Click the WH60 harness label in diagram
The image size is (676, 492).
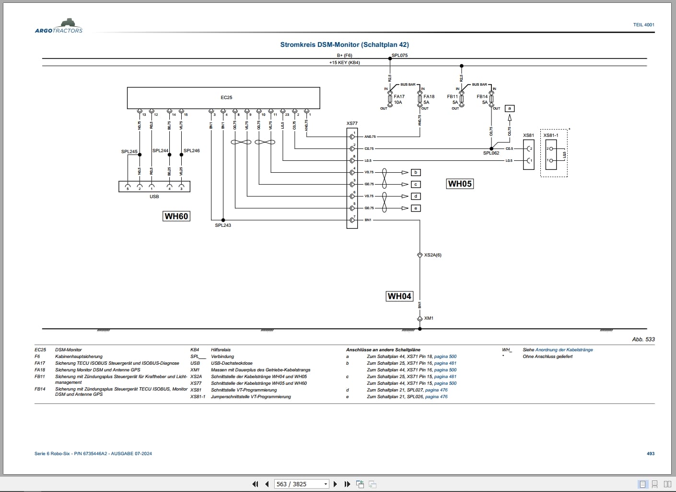[x=176, y=216]
